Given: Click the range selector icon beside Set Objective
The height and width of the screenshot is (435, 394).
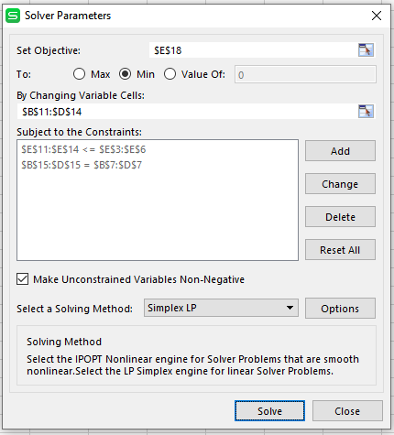Looking at the screenshot, I should (366, 50).
